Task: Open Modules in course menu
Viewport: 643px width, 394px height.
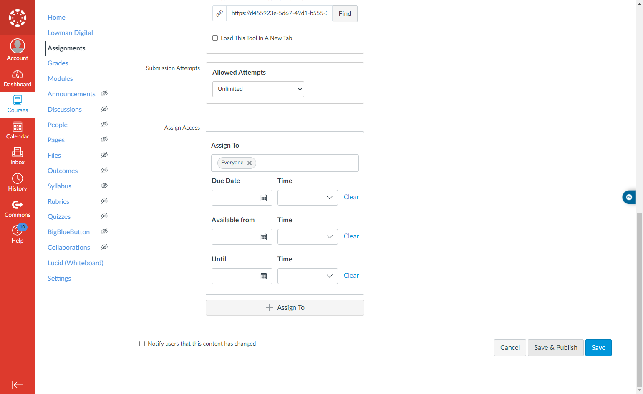Action: click(x=60, y=78)
